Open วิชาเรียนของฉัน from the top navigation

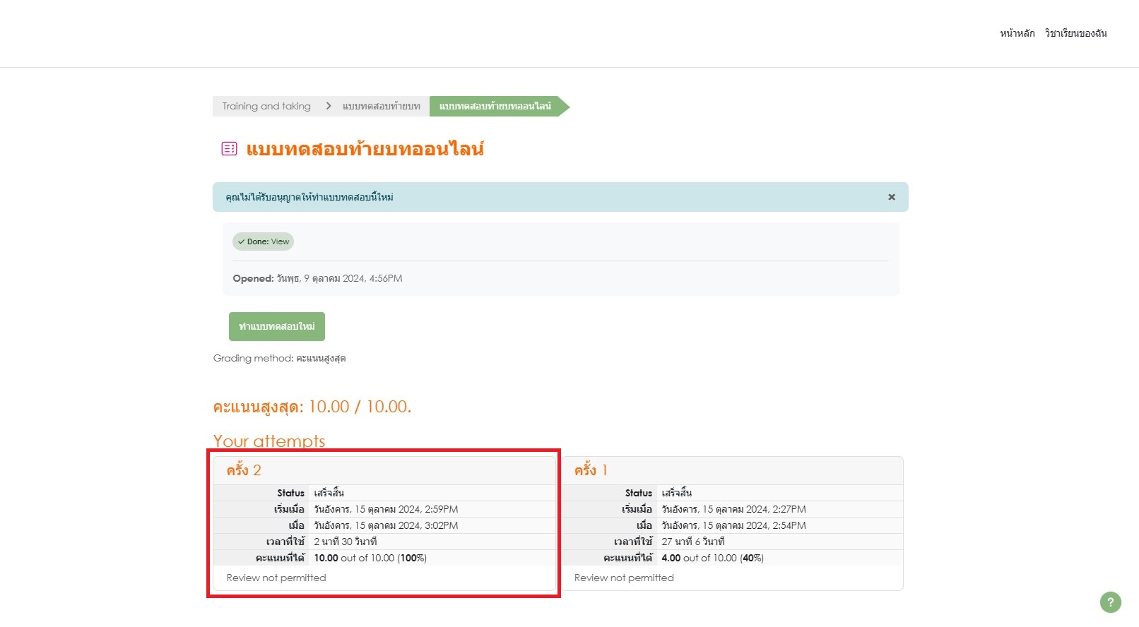point(1075,33)
